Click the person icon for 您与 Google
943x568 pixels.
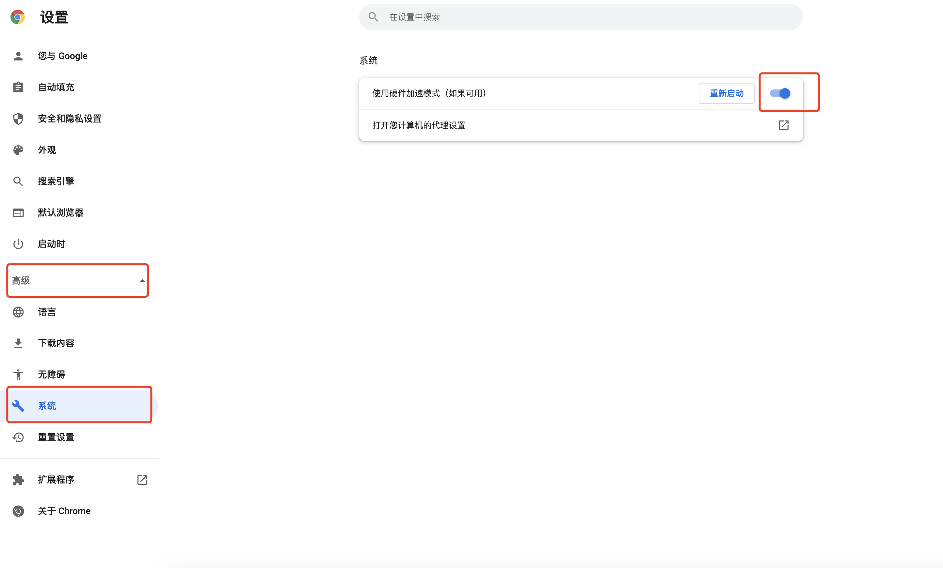(x=18, y=56)
